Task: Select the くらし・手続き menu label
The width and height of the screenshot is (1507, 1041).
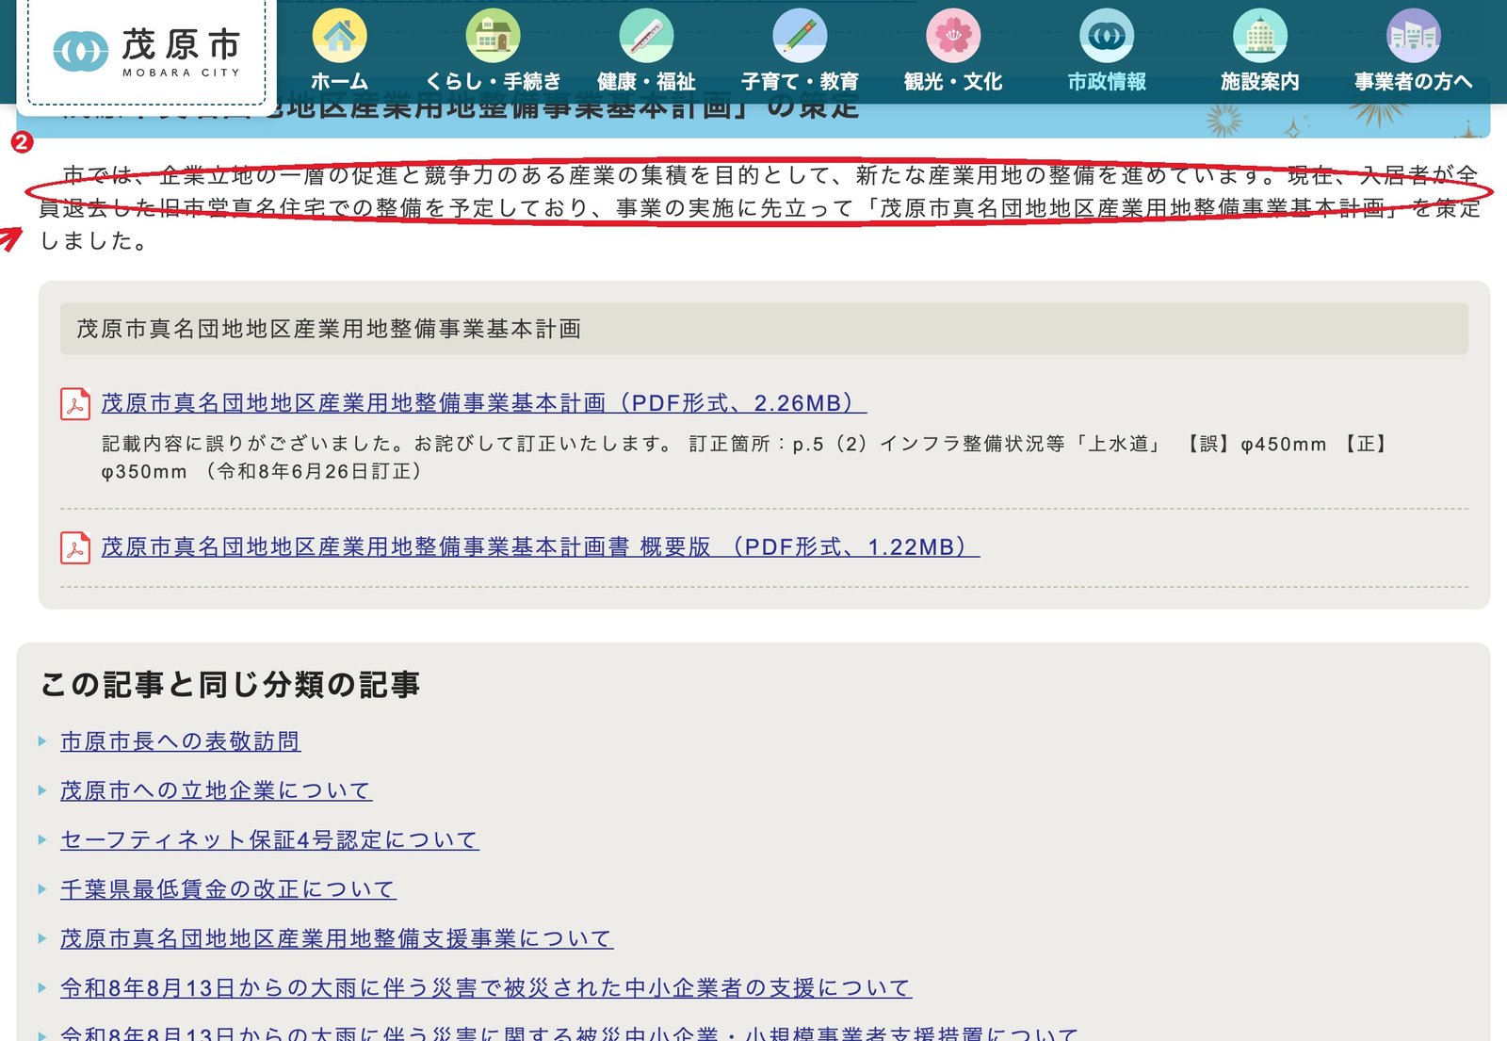Action: pyautogui.click(x=493, y=82)
